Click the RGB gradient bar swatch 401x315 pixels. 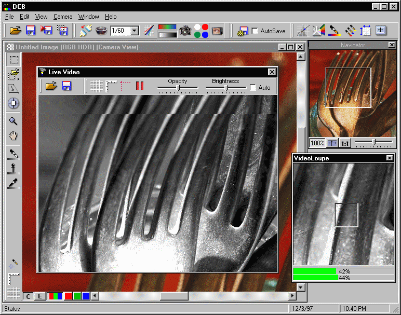pyautogui.click(x=167, y=27)
